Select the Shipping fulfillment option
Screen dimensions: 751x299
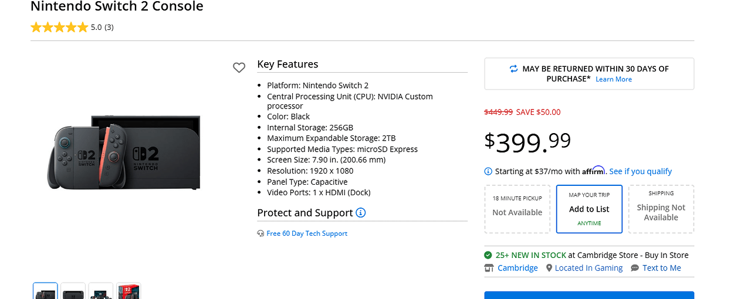point(661,209)
